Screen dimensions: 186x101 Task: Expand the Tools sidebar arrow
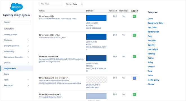click(28, 80)
